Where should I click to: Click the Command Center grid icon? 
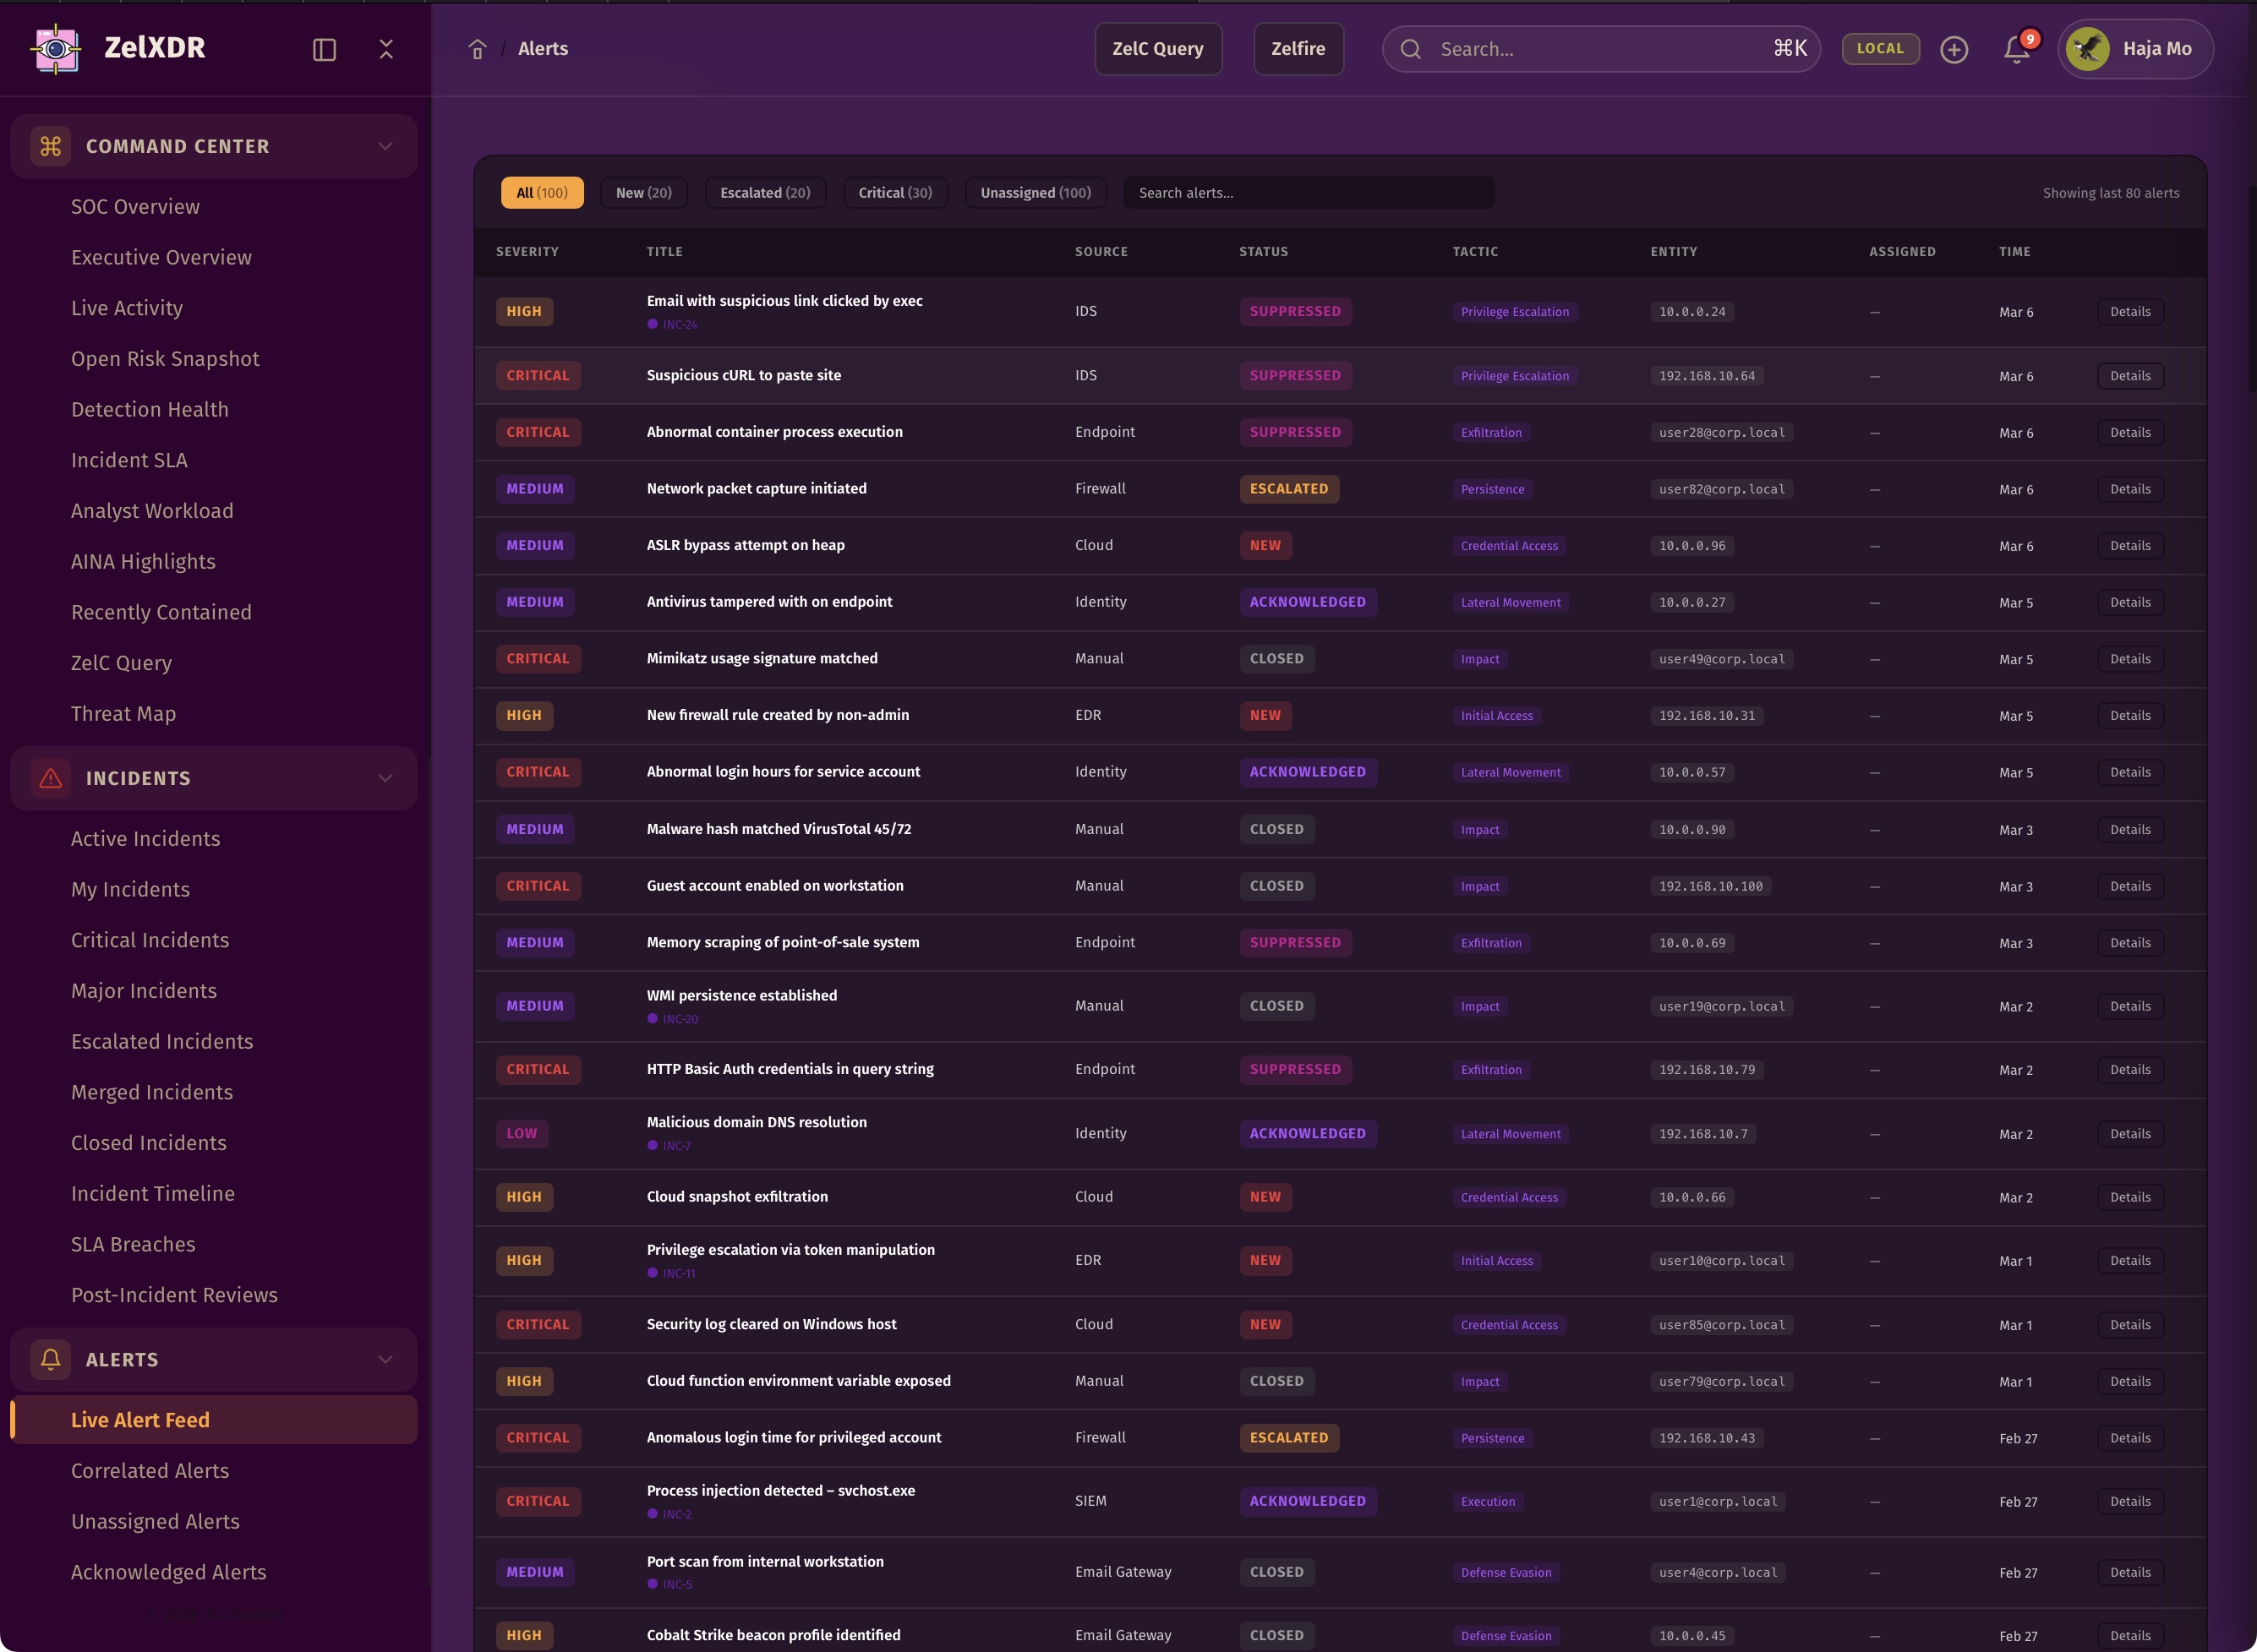(51, 146)
